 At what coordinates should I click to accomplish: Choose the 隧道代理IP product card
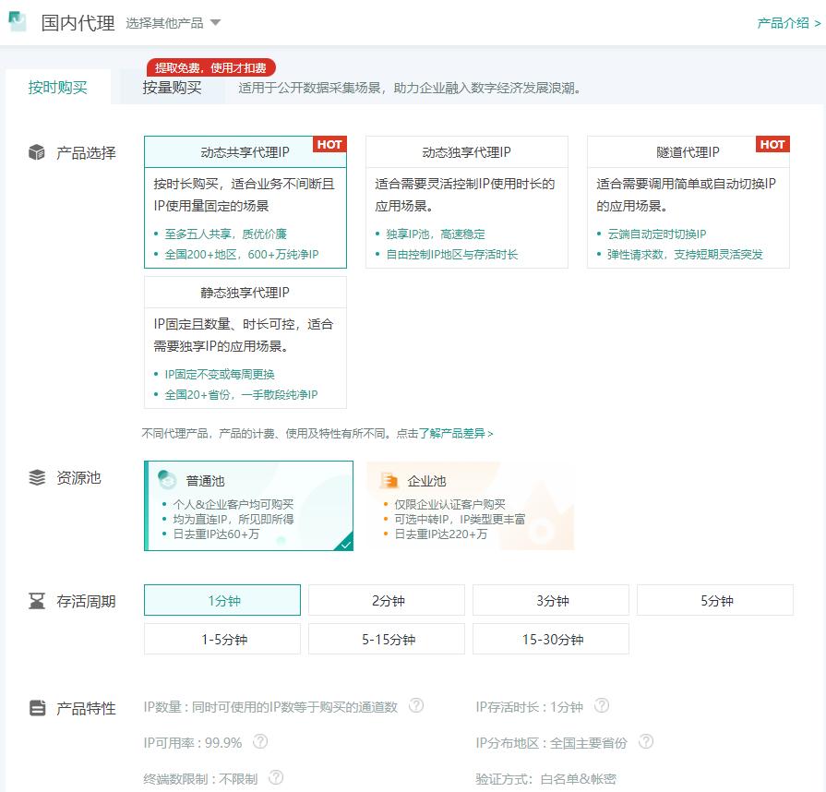coord(688,203)
